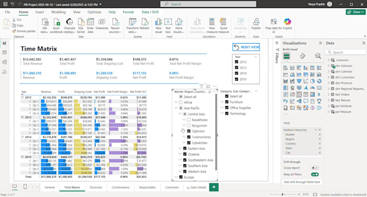The height and width of the screenshot is (197, 367).
Task: Turn on the Cross-report toggle
Action: [315, 168]
